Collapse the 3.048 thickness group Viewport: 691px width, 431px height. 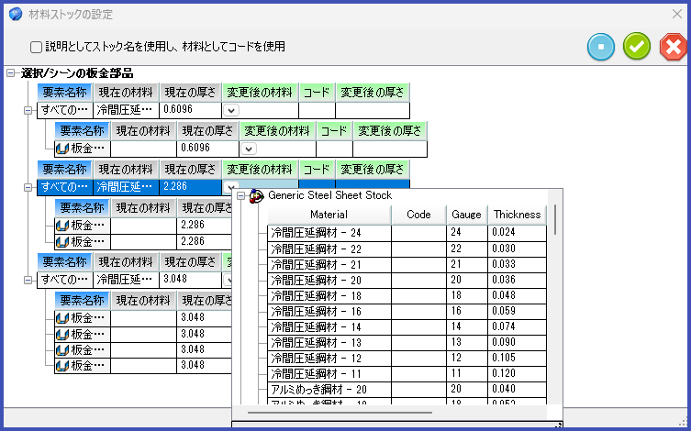28,279
